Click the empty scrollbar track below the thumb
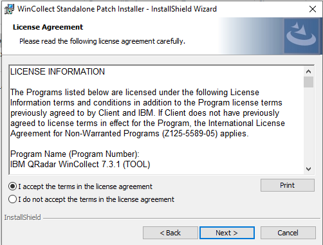This screenshot has height=245, width=323. coord(308,126)
